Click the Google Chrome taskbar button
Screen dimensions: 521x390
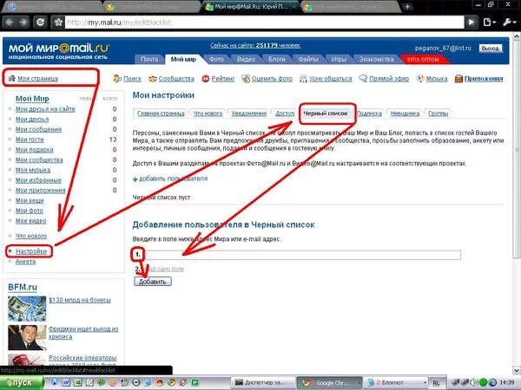pyautogui.click(x=328, y=383)
